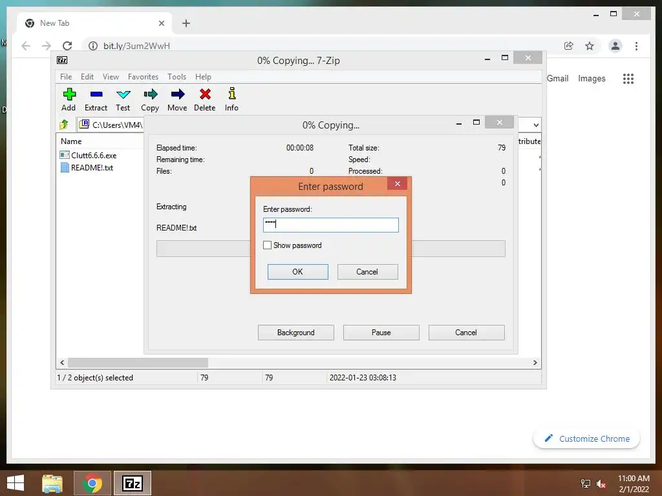
Task: Confirm the password with OK
Action: coord(297,272)
